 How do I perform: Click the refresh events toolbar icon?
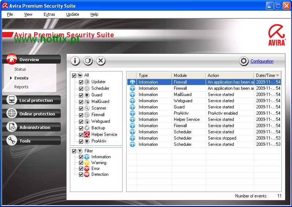pos(88,61)
